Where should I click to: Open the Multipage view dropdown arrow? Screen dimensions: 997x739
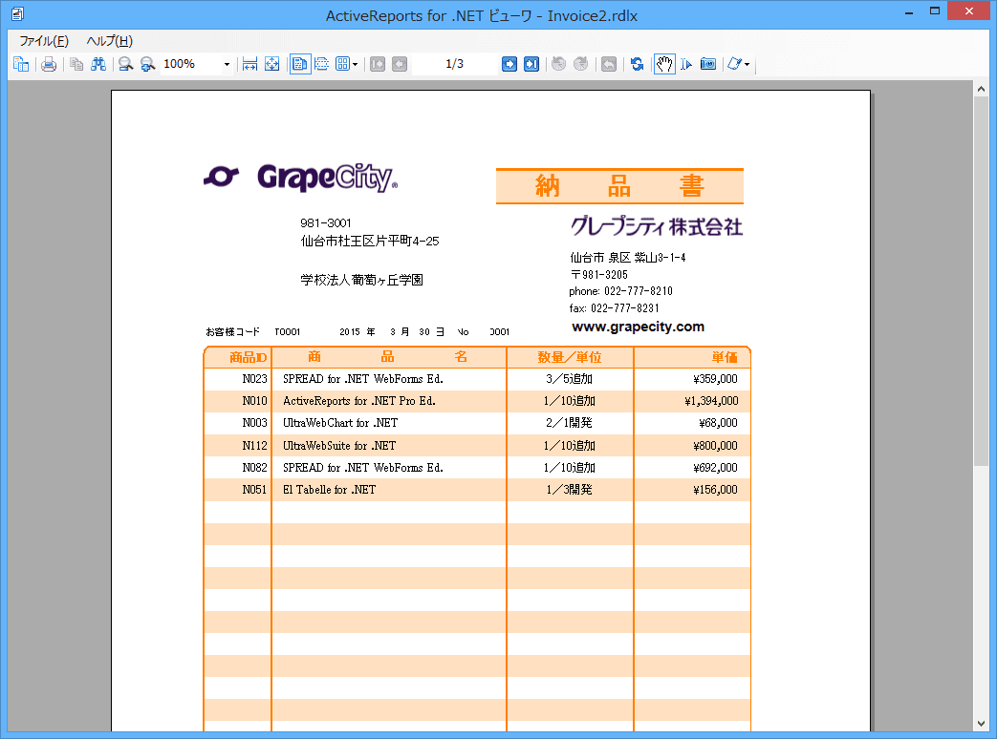(x=355, y=64)
